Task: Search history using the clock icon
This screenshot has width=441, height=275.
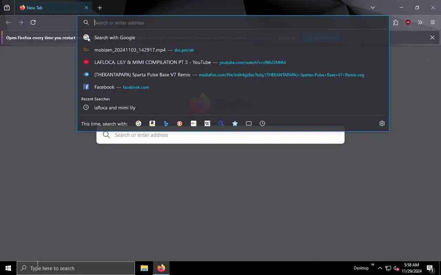Action: click(x=263, y=123)
